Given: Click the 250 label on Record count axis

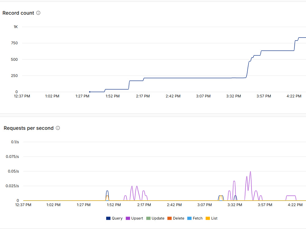Looking at the screenshot, I should pos(14,75).
